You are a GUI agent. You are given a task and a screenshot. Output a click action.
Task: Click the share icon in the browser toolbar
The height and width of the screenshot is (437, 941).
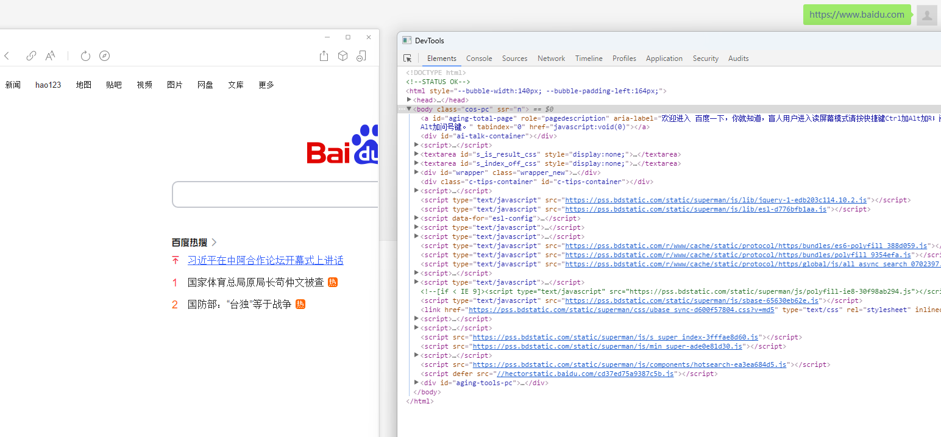[x=324, y=56]
